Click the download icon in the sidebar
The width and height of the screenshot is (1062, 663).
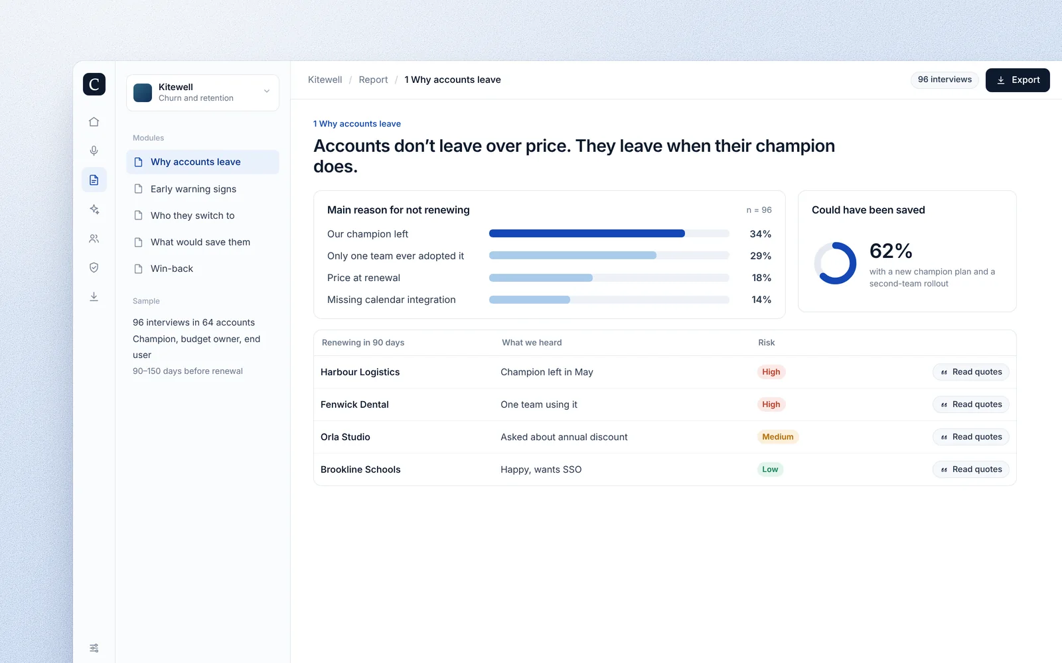[94, 297]
